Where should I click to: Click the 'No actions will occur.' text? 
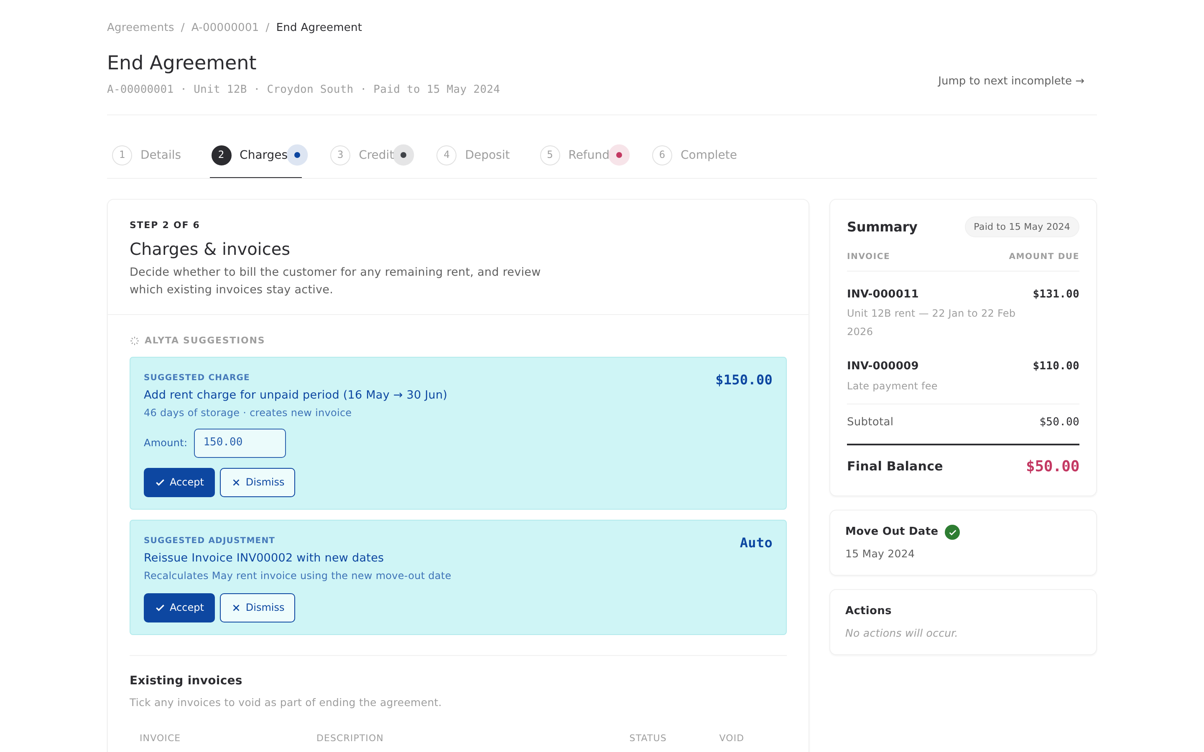pos(901,633)
